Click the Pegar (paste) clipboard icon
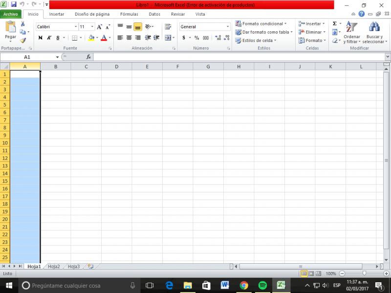Screen dimensions: 391x293 [10, 28]
